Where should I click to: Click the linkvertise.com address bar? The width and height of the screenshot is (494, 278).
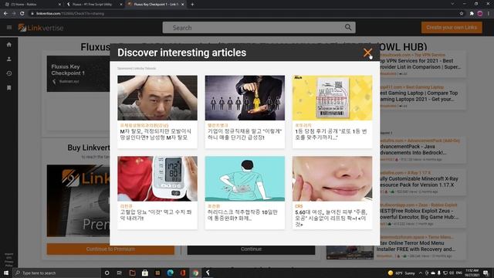(x=242, y=14)
